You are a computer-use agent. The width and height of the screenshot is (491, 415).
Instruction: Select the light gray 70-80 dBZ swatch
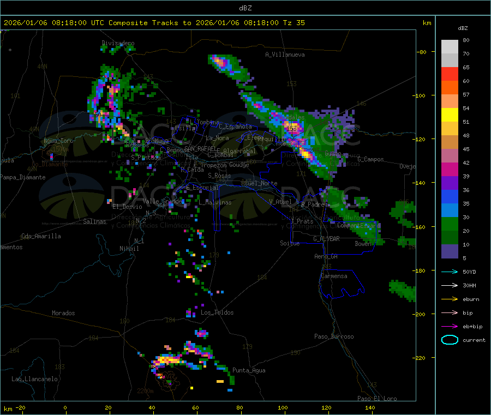tap(450, 47)
